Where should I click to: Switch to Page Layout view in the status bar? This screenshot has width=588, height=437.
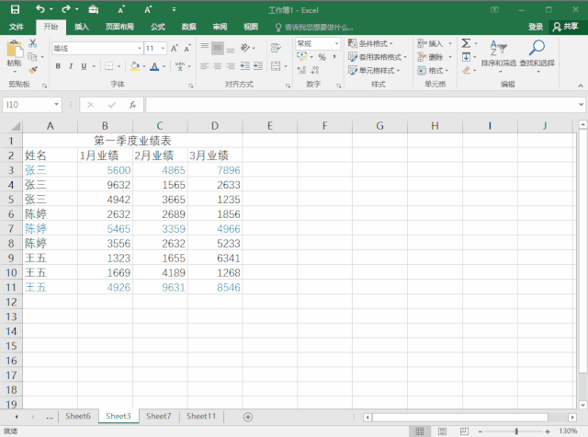[442, 431]
